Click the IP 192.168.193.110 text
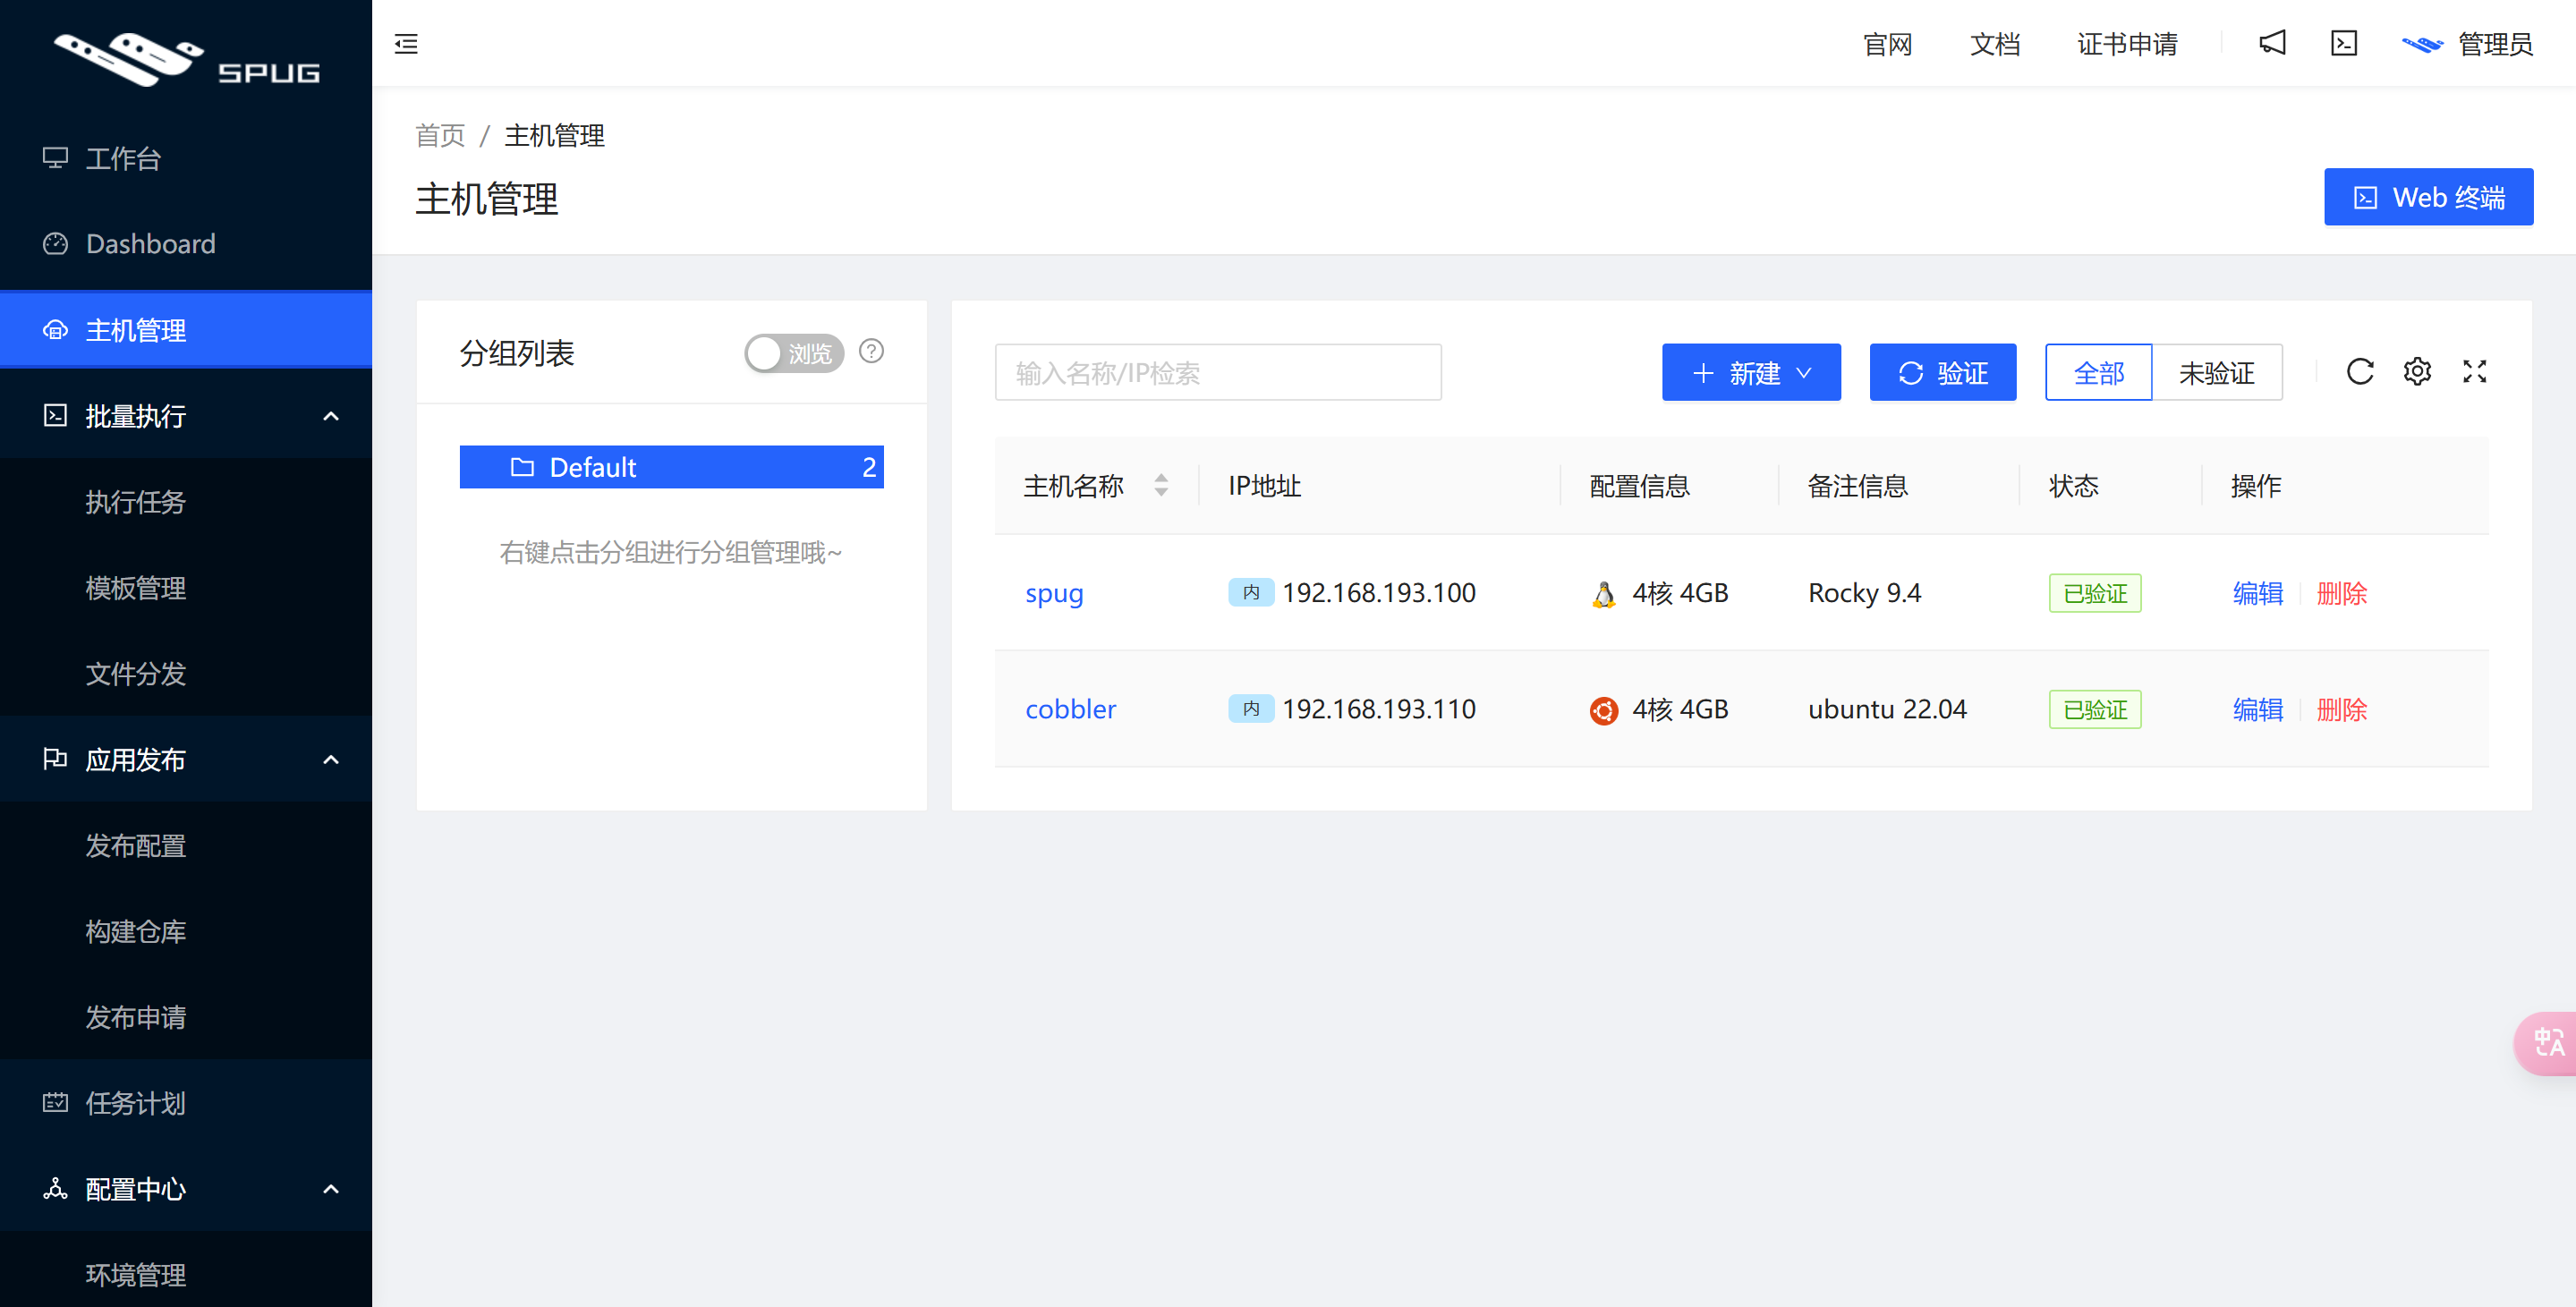Viewport: 2576px width, 1307px height. [1378, 710]
